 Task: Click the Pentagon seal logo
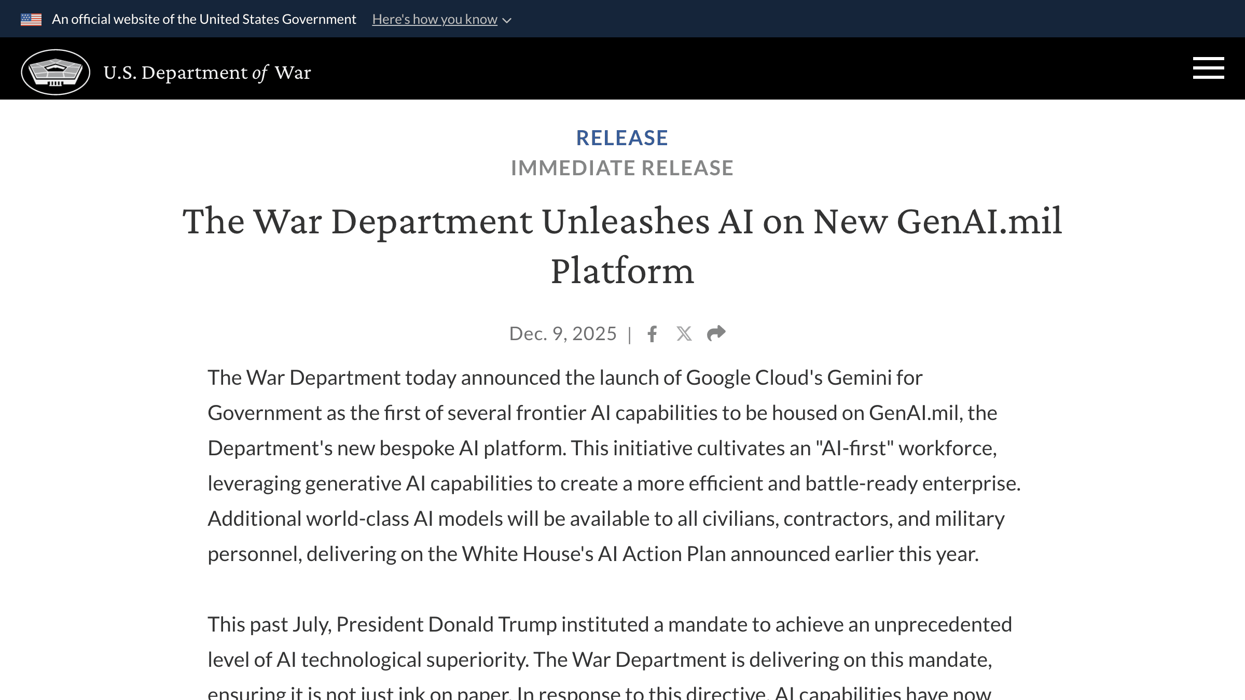pyautogui.click(x=56, y=72)
